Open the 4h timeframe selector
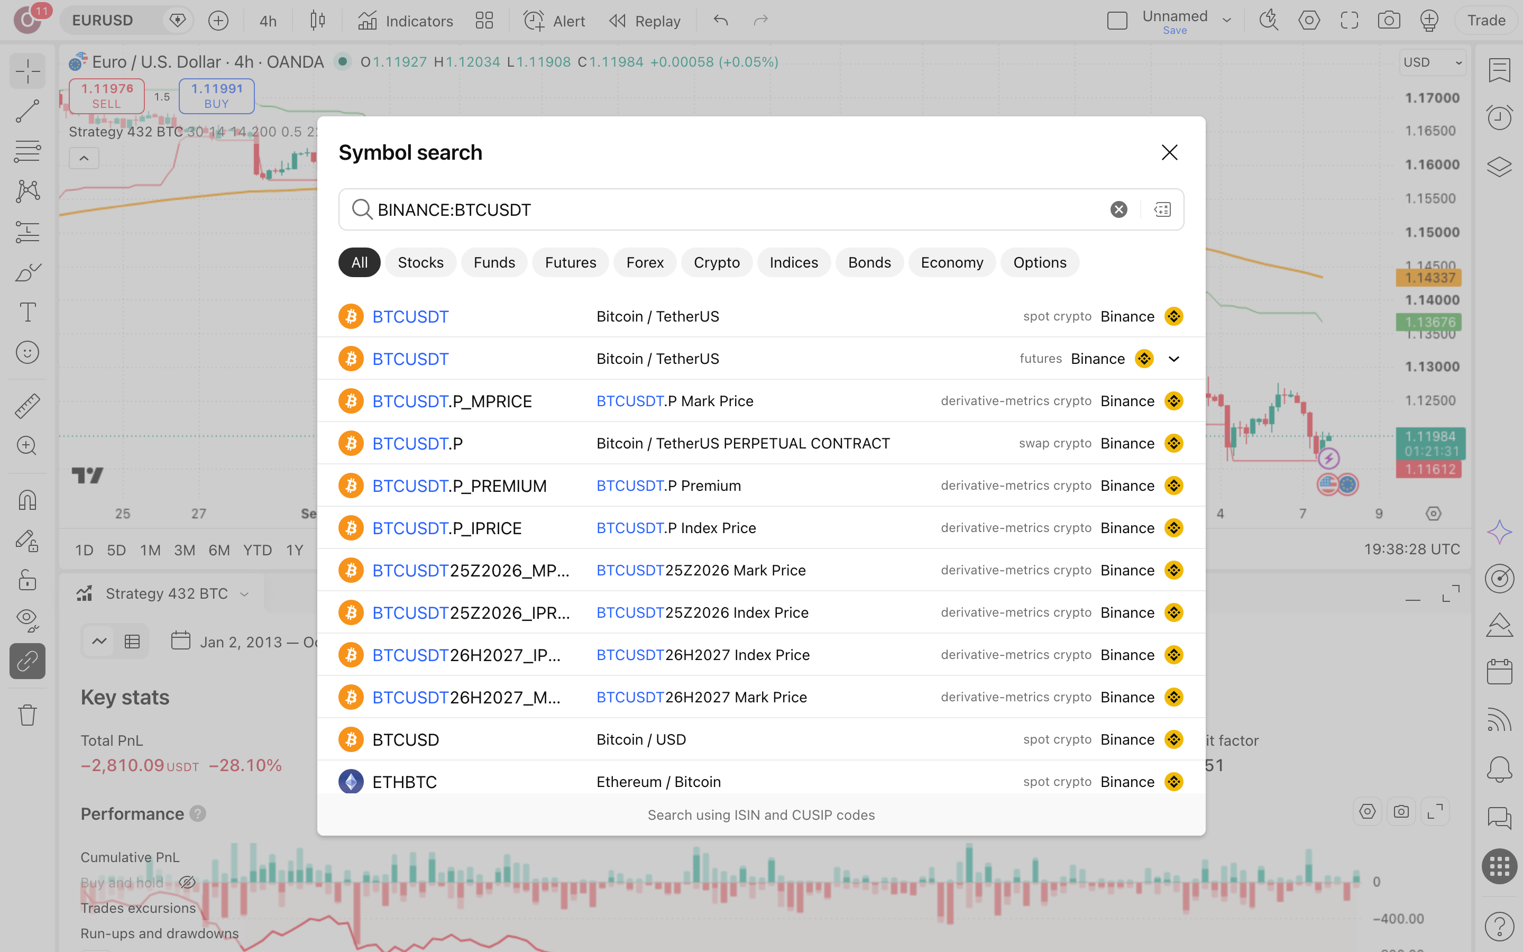This screenshot has width=1523, height=952. click(x=268, y=21)
